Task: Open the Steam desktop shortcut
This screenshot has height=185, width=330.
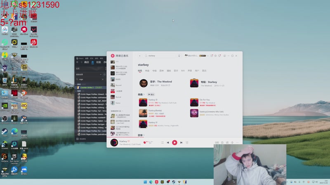Action: tap(5, 132)
